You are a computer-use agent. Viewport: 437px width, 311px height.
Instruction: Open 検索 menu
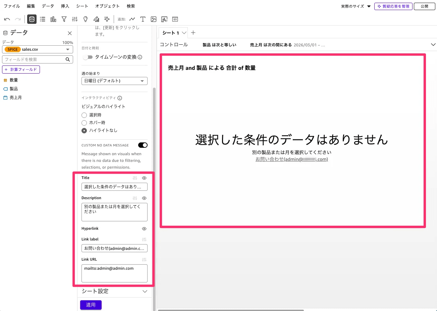(x=131, y=6)
